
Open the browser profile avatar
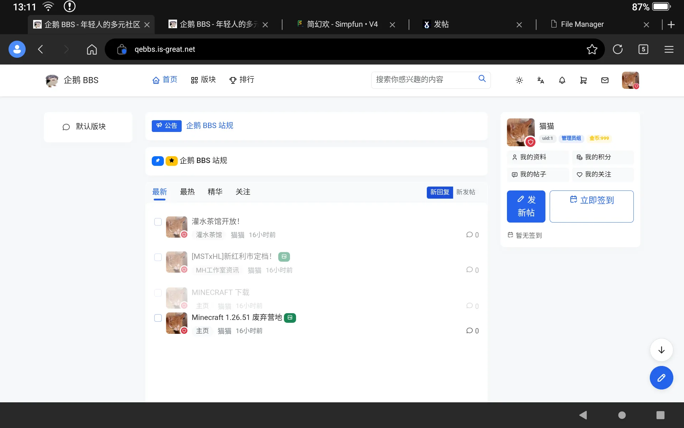[17, 49]
